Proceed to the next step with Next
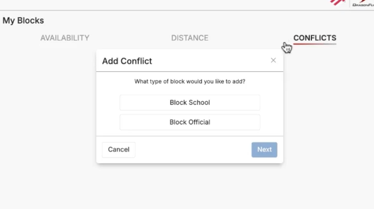The width and height of the screenshot is (374, 209). (264, 150)
